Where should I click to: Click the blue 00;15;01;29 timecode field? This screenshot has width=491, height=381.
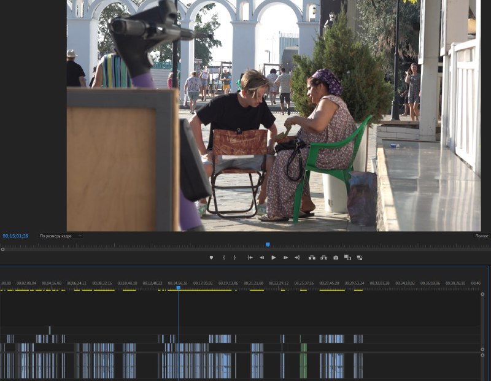tap(15, 236)
